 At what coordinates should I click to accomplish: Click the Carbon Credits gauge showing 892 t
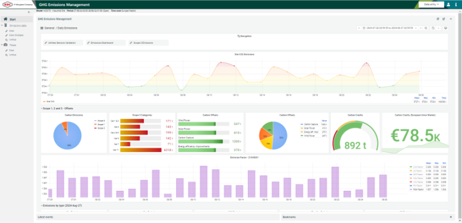click(355, 137)
